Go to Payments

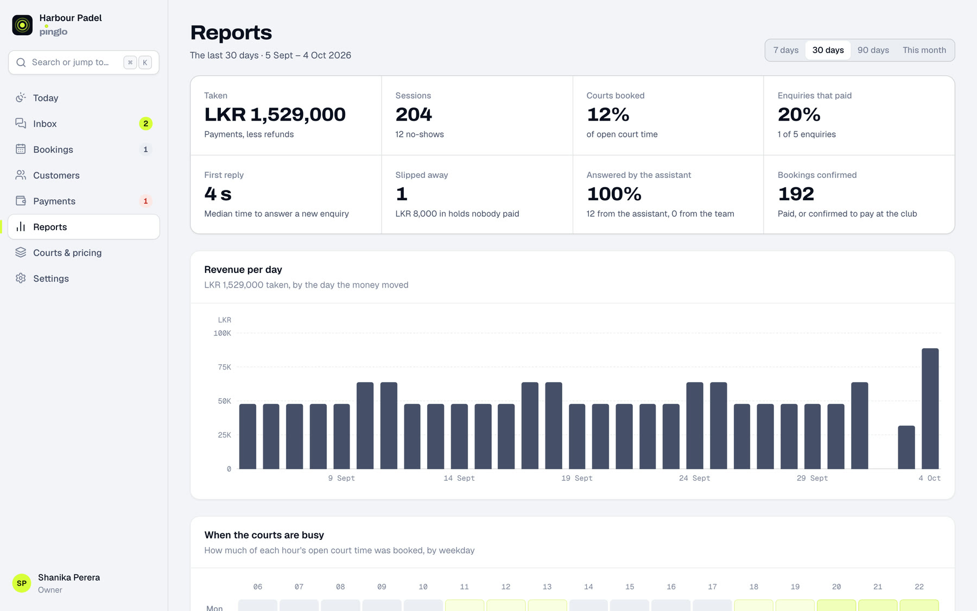point(84,201)
